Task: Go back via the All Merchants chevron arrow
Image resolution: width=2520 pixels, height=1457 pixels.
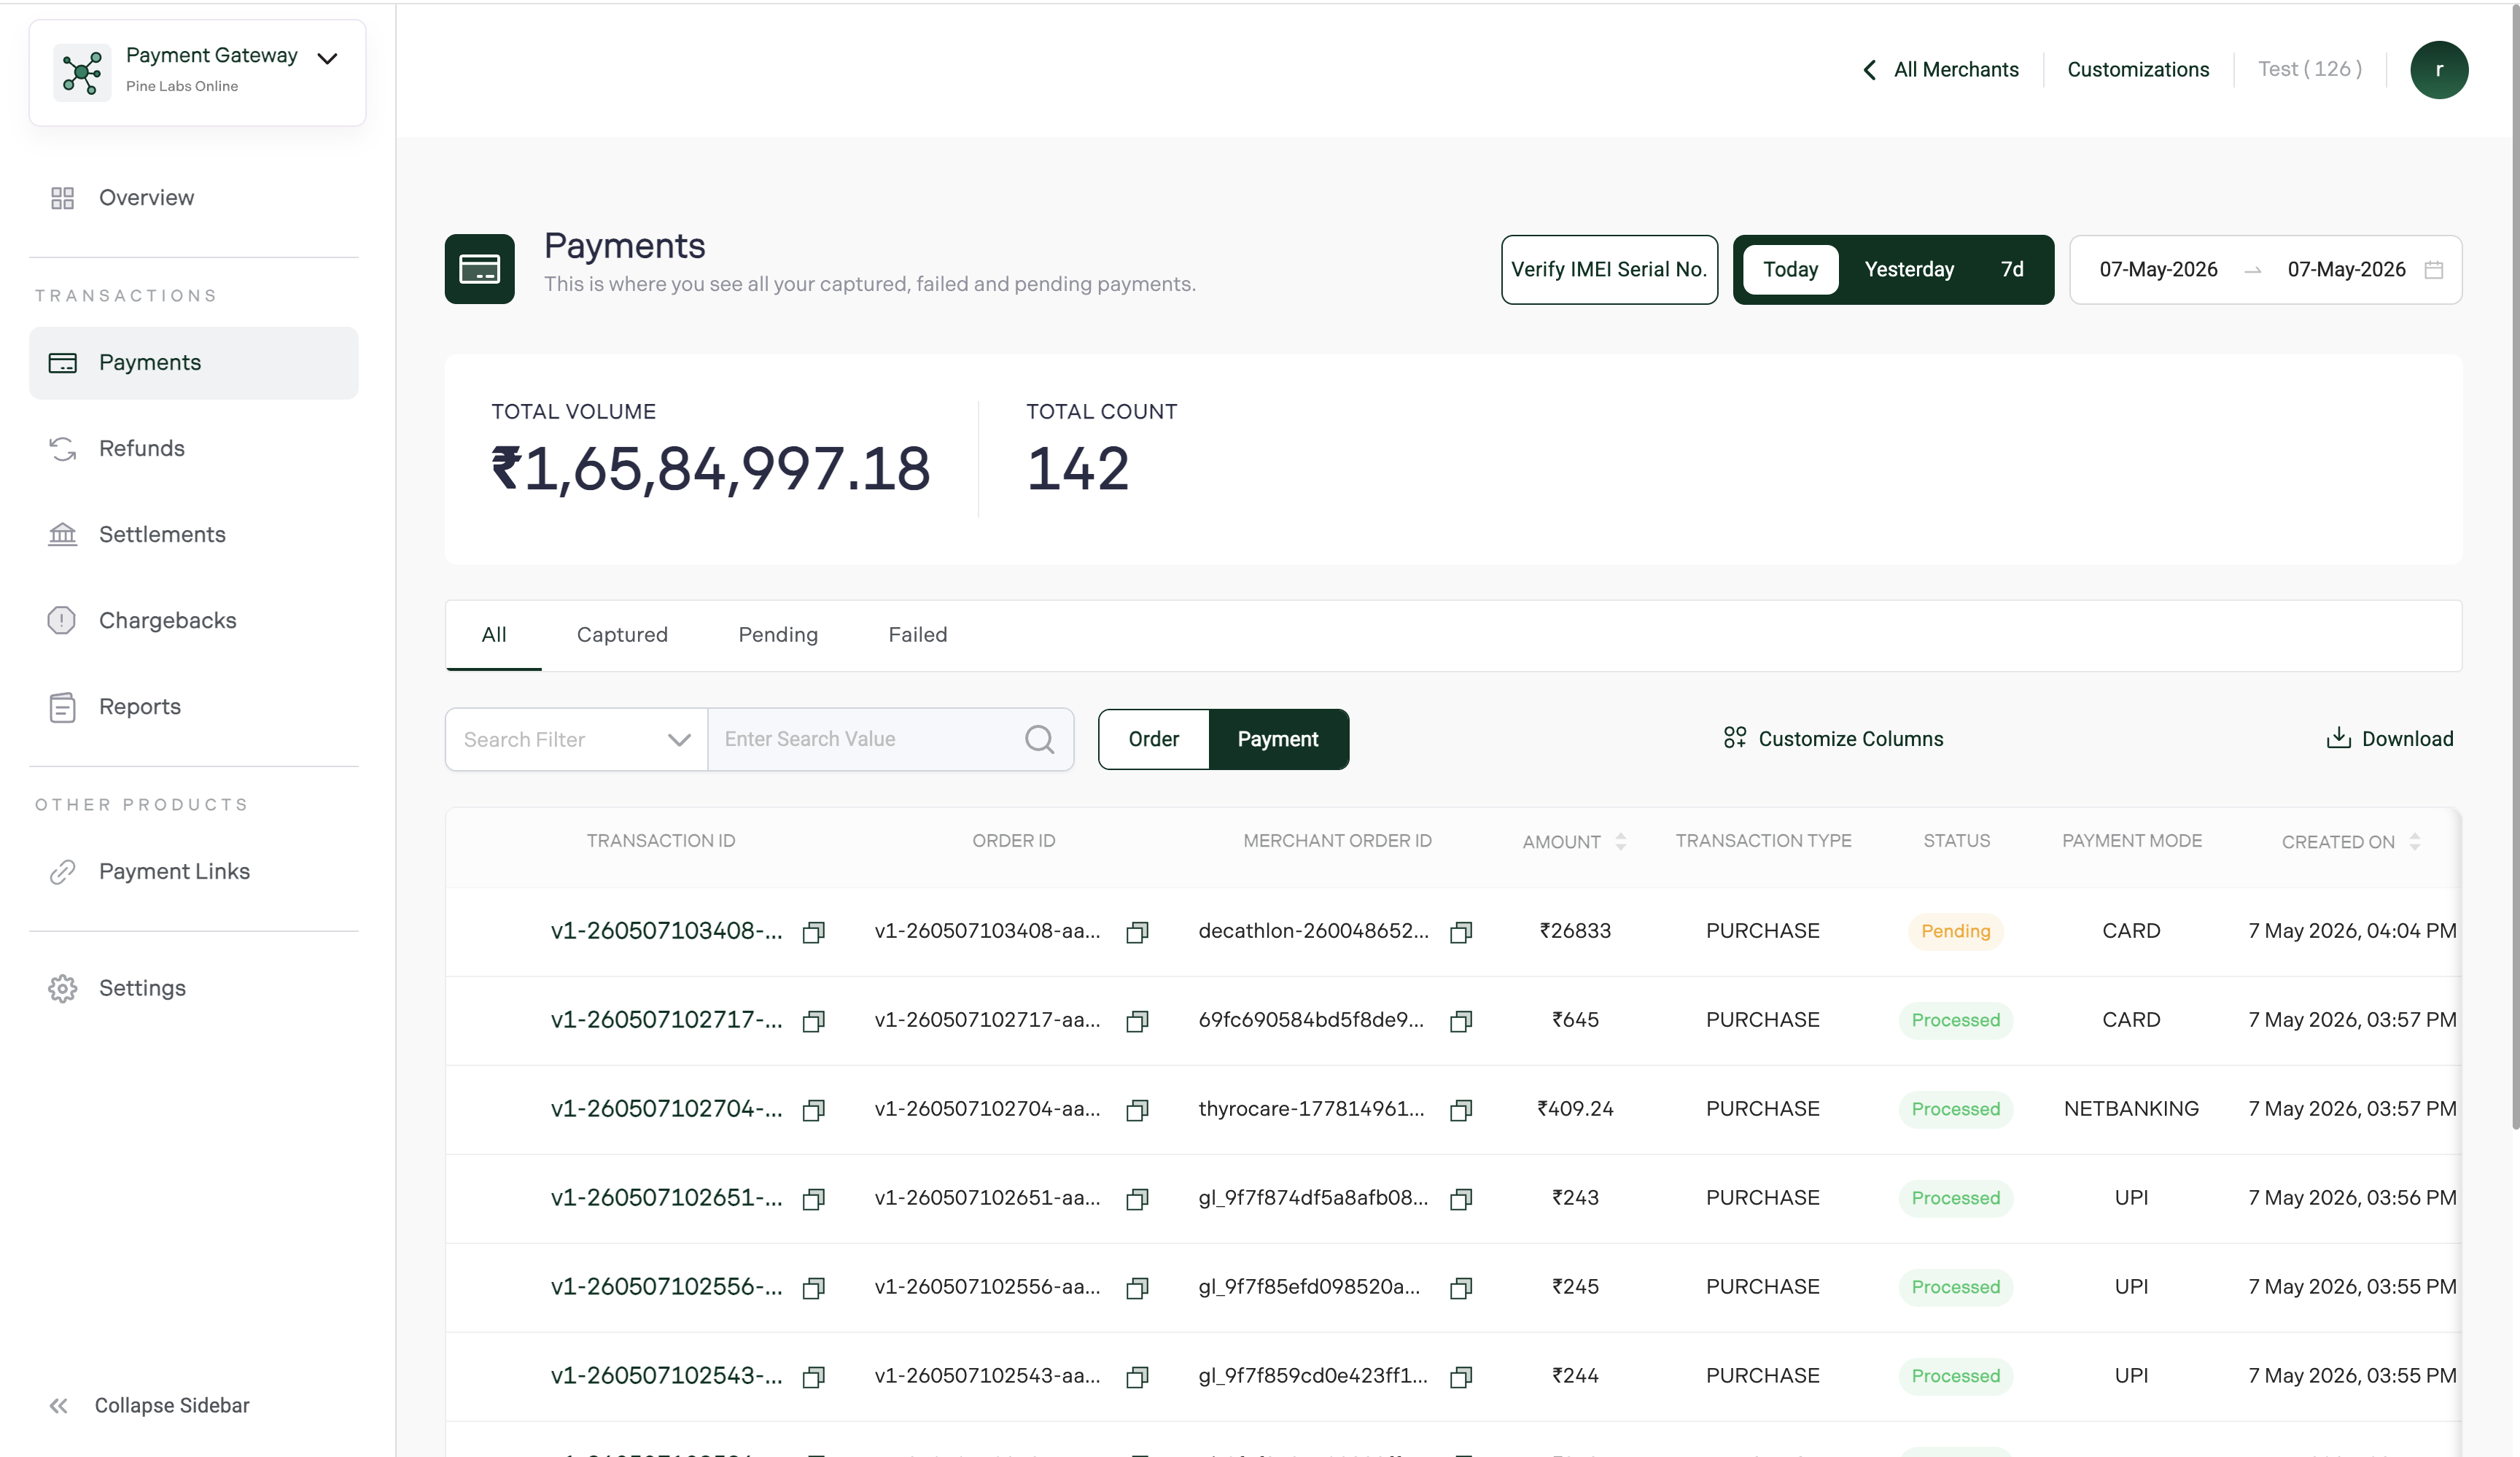Action: coord(1870,69)
